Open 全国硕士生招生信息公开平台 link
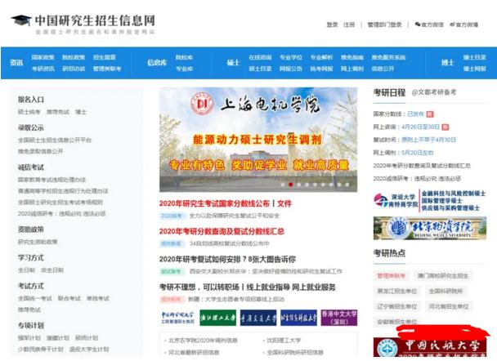 pos(55,140)
